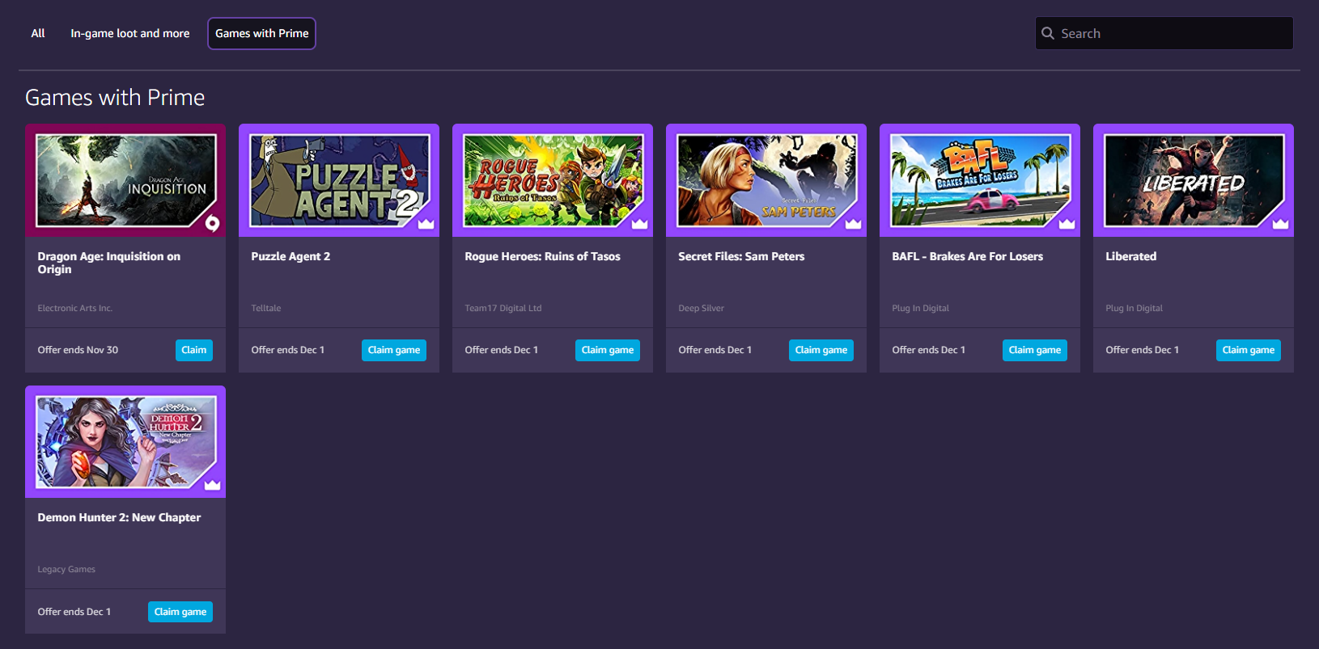
Task: Click Plug In Digital under BAFL
Action: pyautogui.click(x=921, y=308)
